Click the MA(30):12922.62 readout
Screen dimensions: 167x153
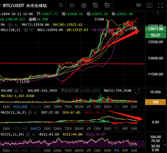(68, 25)
